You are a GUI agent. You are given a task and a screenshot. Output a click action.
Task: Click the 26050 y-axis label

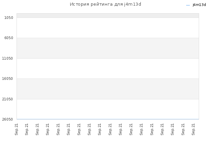click(x=7, y=119)
